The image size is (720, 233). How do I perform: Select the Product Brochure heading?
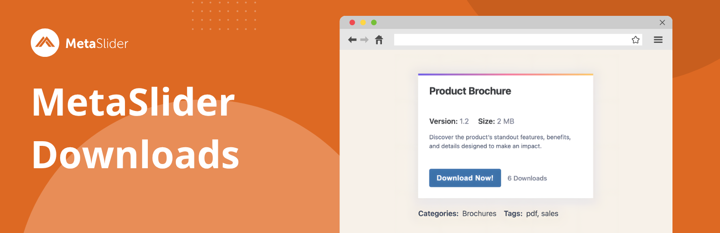470,91
